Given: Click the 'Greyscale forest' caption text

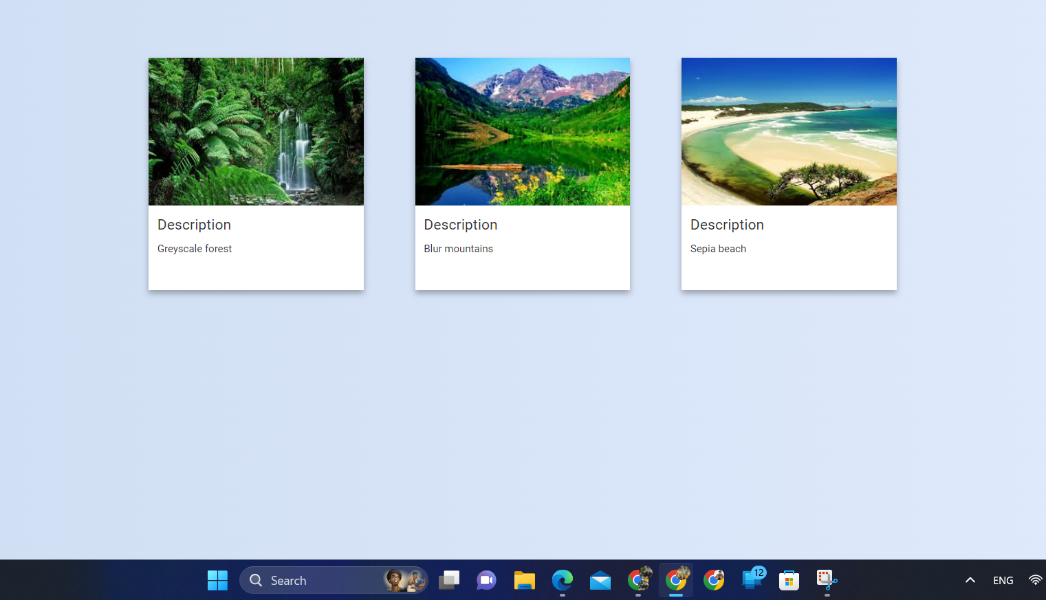Looking at the screenshot, I should 195,249.
